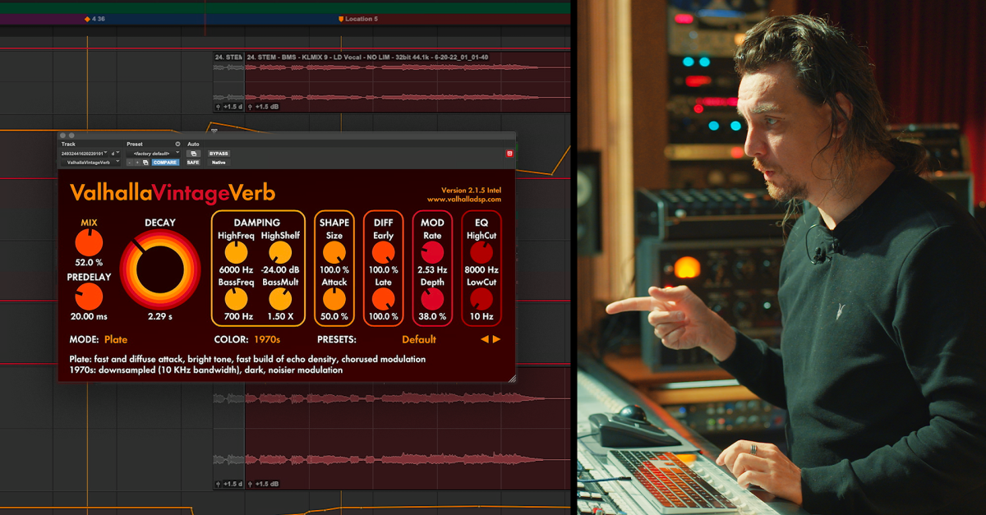This screenshot has height=515, width=986.
Task: Click the Default presets label
Action: [x=419, y=339]
